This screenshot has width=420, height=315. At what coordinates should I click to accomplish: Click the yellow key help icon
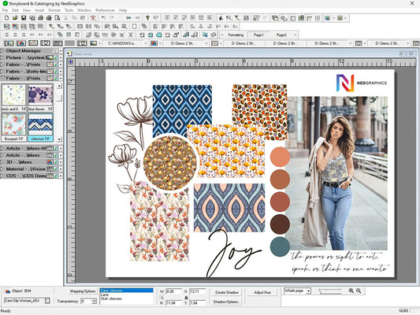point(147,18)
